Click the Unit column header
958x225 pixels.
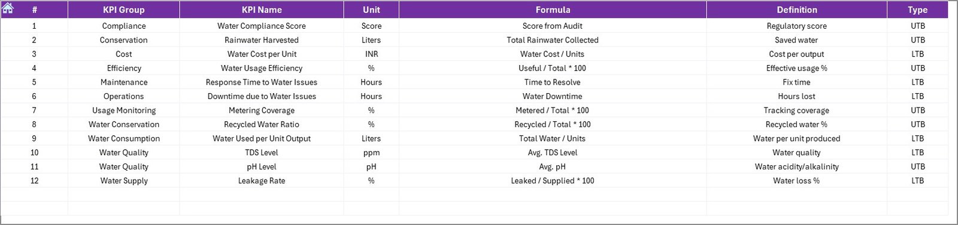tap(371, 10)
